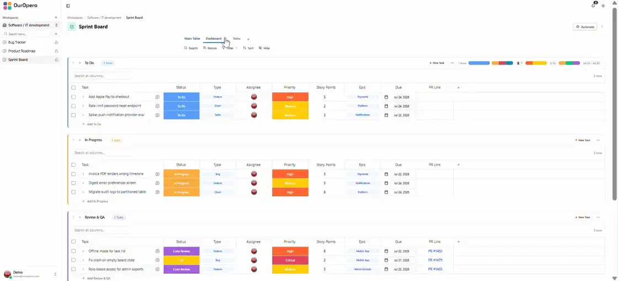Click the Critical priority cell for Fix crash
The width and height of the screenshot is (618, 281).
[x=290, y=260]
